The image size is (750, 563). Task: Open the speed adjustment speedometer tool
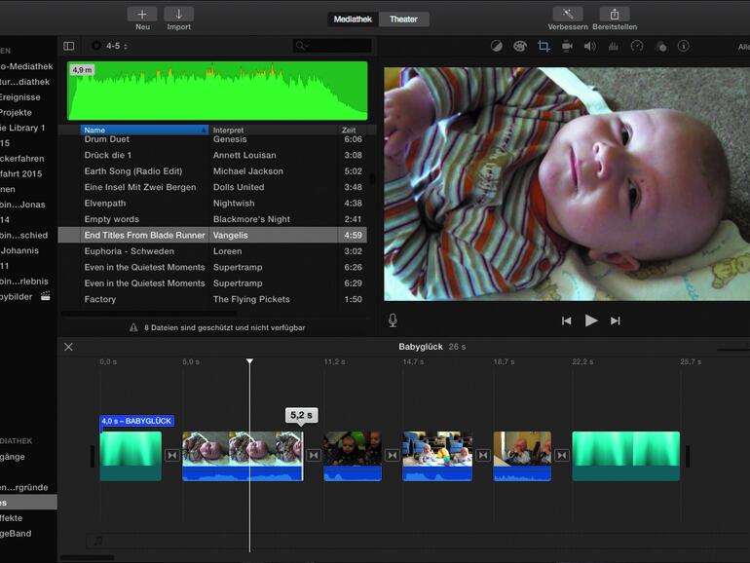coord(636,46)
